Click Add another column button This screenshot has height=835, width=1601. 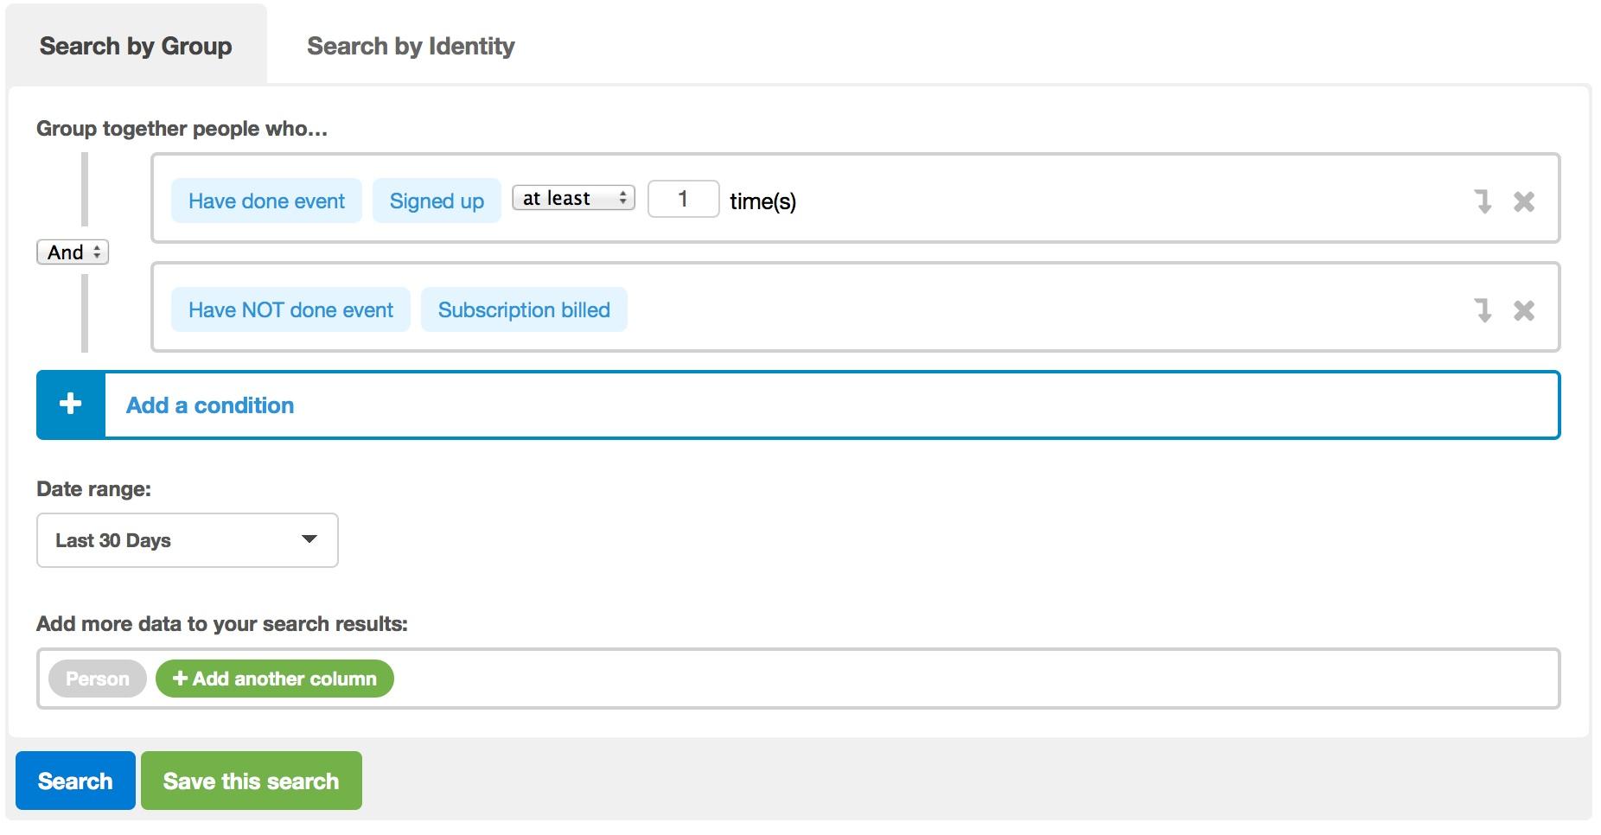pyautogui.click(x=275, y=679)
